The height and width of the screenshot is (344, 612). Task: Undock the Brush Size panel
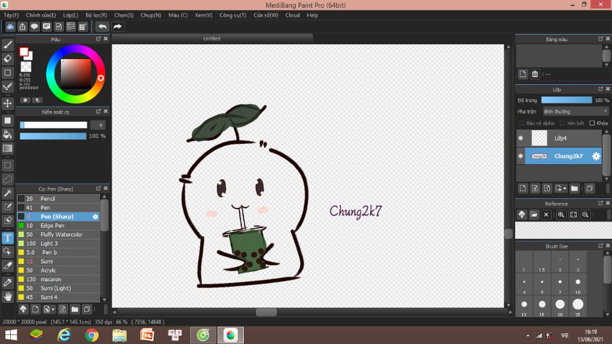(601, 245)
